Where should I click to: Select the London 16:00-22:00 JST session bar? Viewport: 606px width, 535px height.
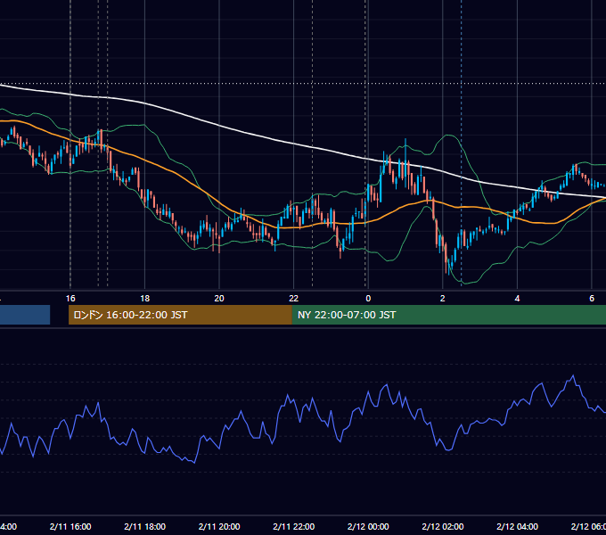[x=180, y=315]
